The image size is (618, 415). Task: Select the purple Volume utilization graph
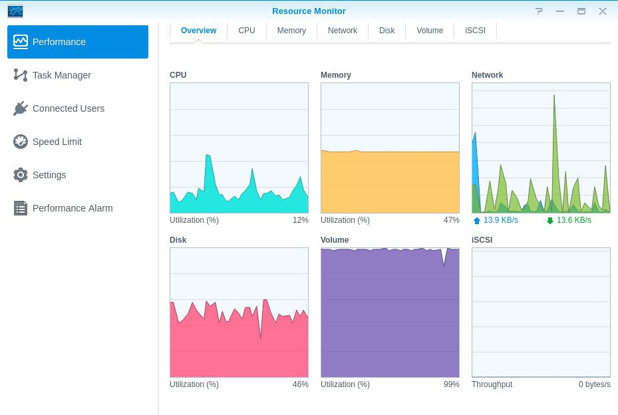coord(390,313)
